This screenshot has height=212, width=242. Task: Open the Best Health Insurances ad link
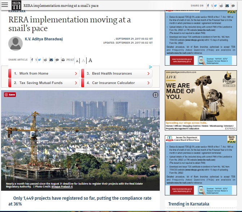[x=117, y=74]
